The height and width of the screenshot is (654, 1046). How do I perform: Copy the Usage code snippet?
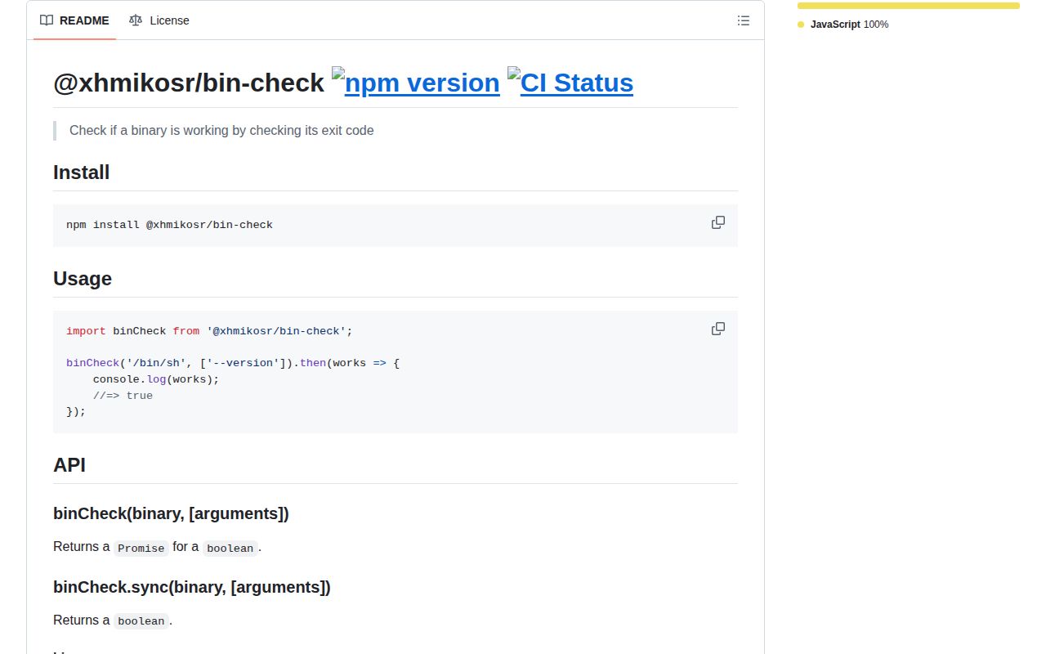(718, 329)
